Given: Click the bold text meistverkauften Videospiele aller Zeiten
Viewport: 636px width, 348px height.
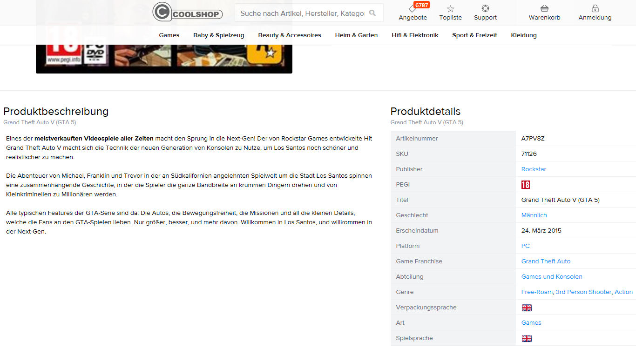Looking at the screenshot, I should click(x=94, y=139).
